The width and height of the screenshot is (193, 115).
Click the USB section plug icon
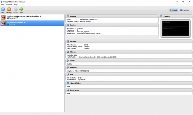coord(68,75)
